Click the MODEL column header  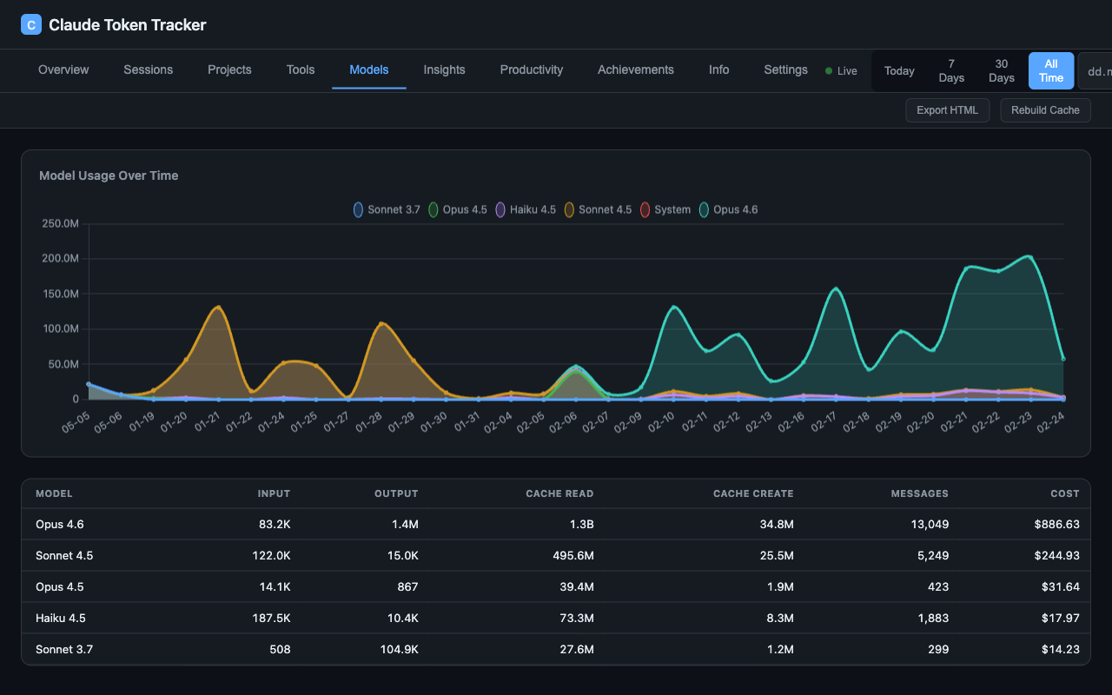point(54,493)
